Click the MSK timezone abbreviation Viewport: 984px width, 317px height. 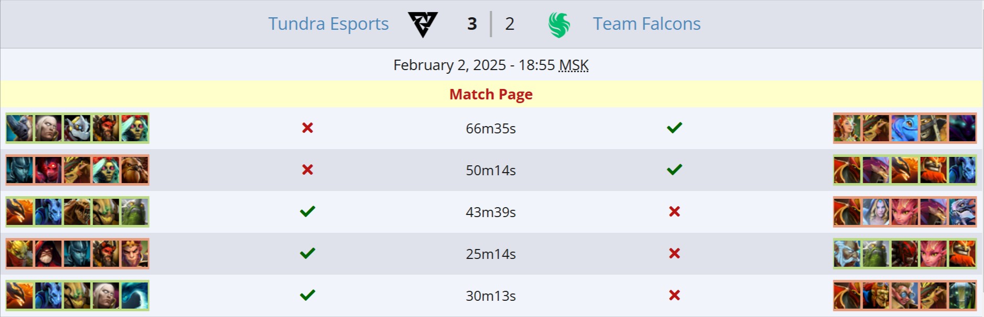point(573,65)
